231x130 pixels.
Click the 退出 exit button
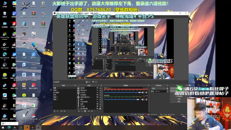(179, 102)
